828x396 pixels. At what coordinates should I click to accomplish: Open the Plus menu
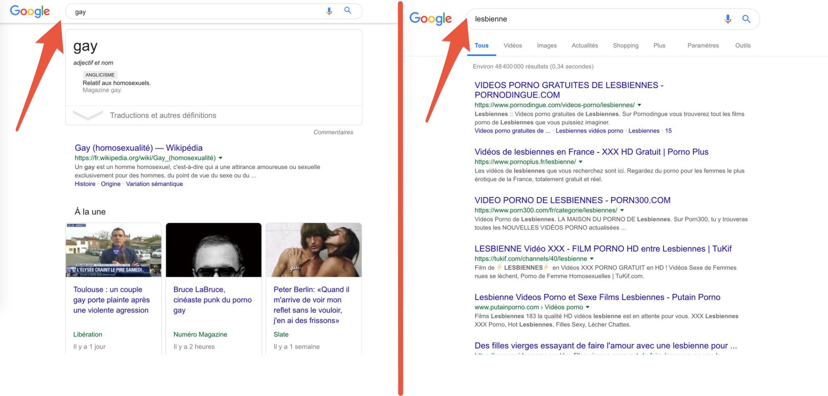click(x=659, y=45)
